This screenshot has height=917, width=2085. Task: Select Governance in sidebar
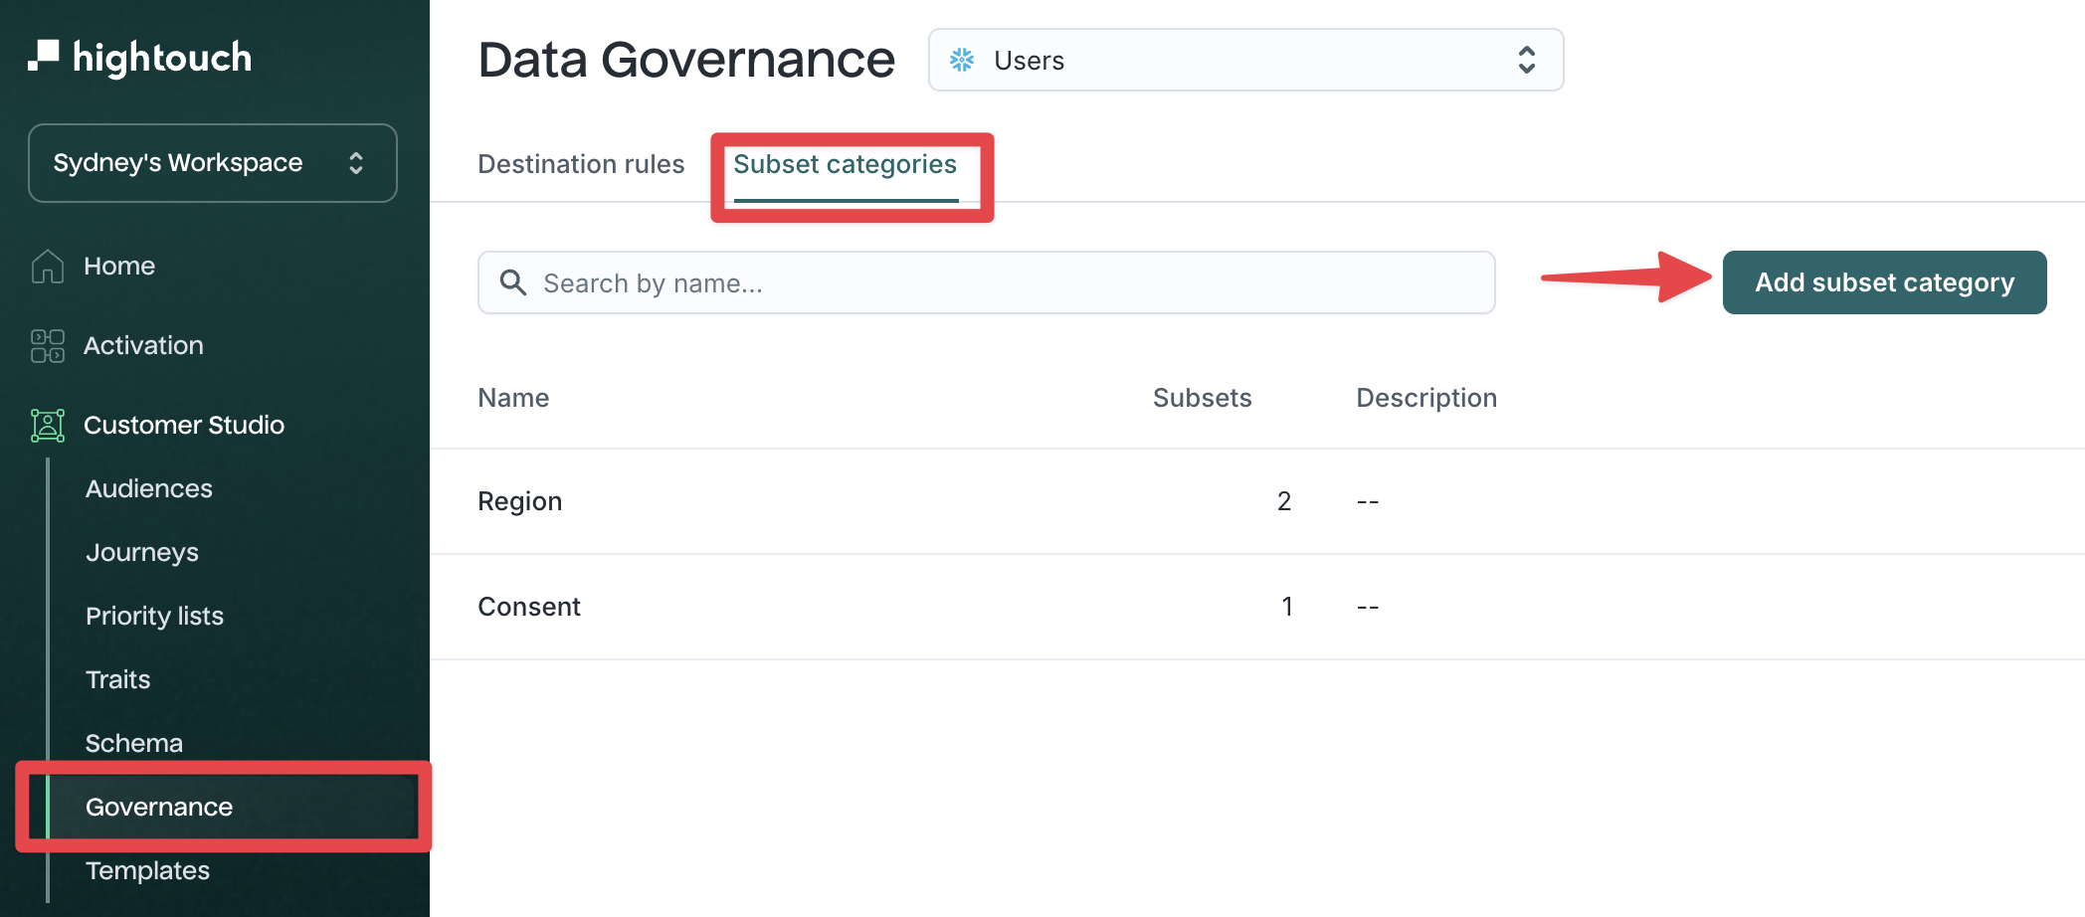click(x=229, y=807)
